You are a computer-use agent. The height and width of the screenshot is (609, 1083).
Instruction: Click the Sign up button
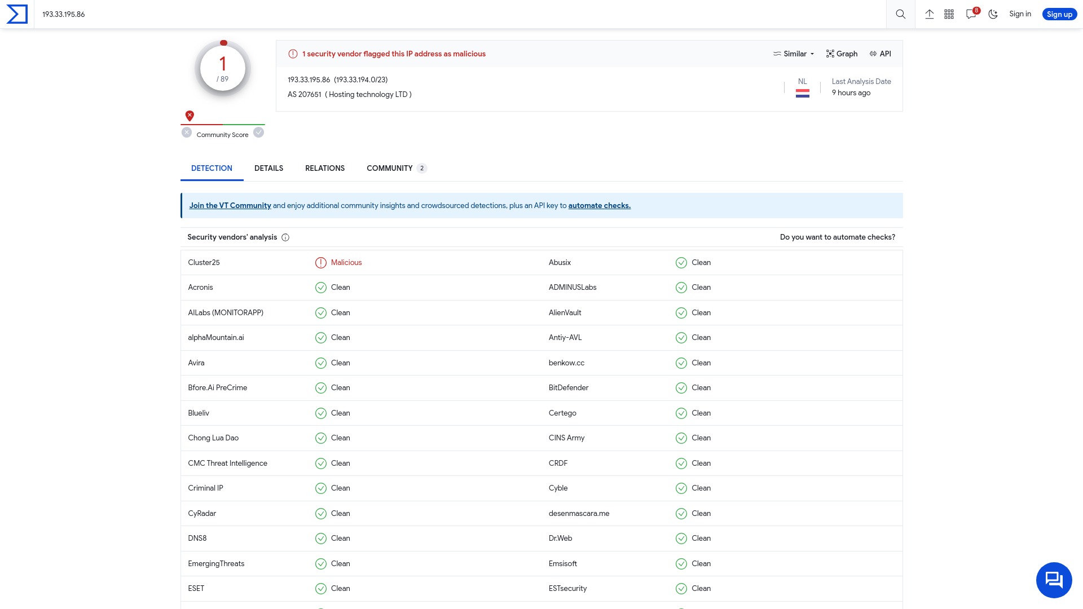1059,14
